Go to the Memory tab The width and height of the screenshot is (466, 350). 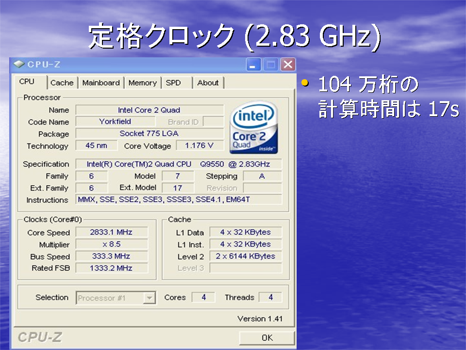143,83
